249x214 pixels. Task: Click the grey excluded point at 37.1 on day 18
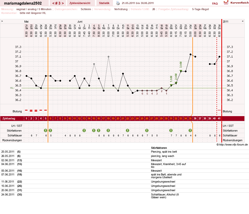coord(108,57)
